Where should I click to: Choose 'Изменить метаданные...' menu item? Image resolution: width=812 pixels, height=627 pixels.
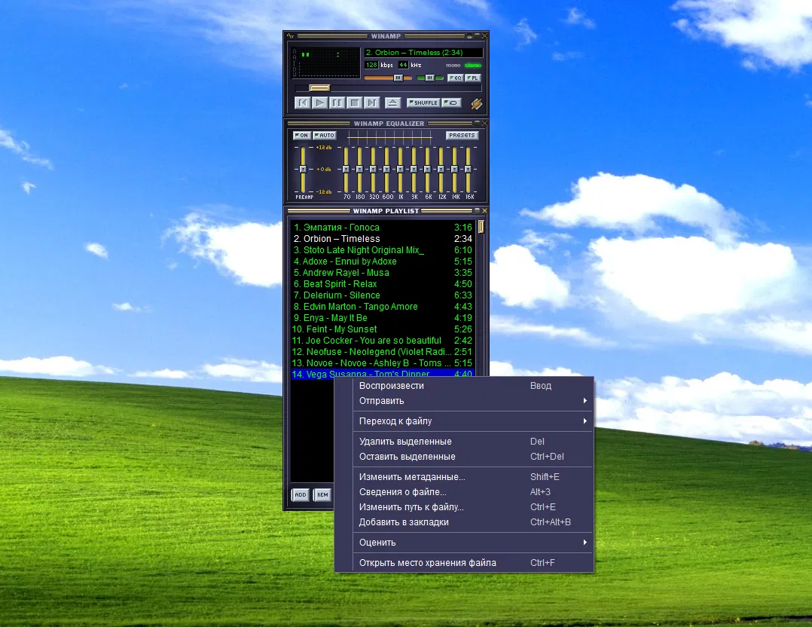click(x=464, y=477)
